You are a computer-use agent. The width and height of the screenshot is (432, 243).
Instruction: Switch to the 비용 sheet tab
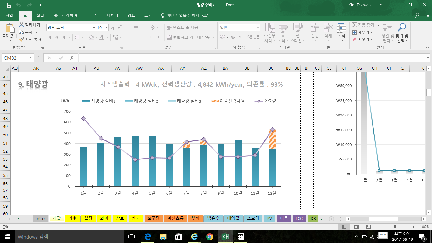click(284, 218)
